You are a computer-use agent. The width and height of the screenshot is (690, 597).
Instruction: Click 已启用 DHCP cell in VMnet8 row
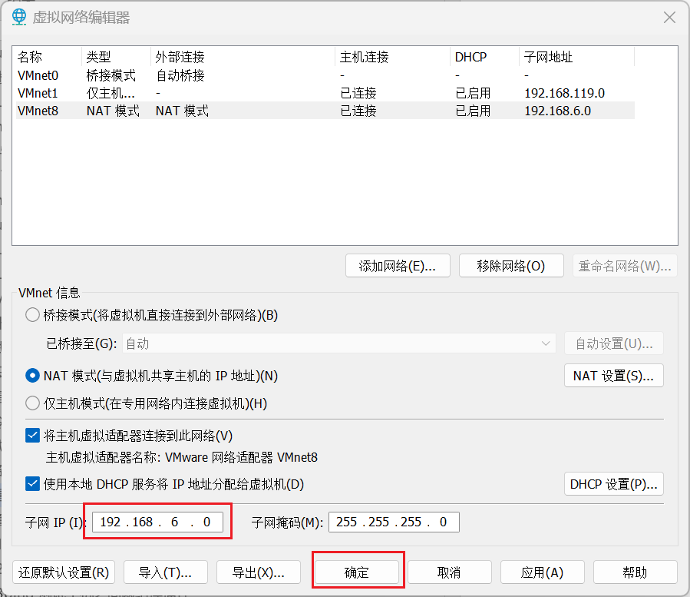click(473, 111)
